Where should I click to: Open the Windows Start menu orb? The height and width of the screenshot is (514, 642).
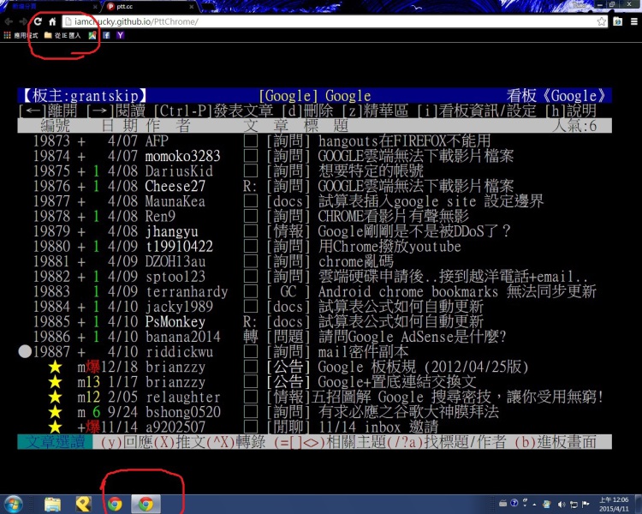(x=13, y=504)
